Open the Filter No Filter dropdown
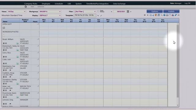The height and width of the screenshot is (110, 196). pyautogui.click(x=85, y=12)
